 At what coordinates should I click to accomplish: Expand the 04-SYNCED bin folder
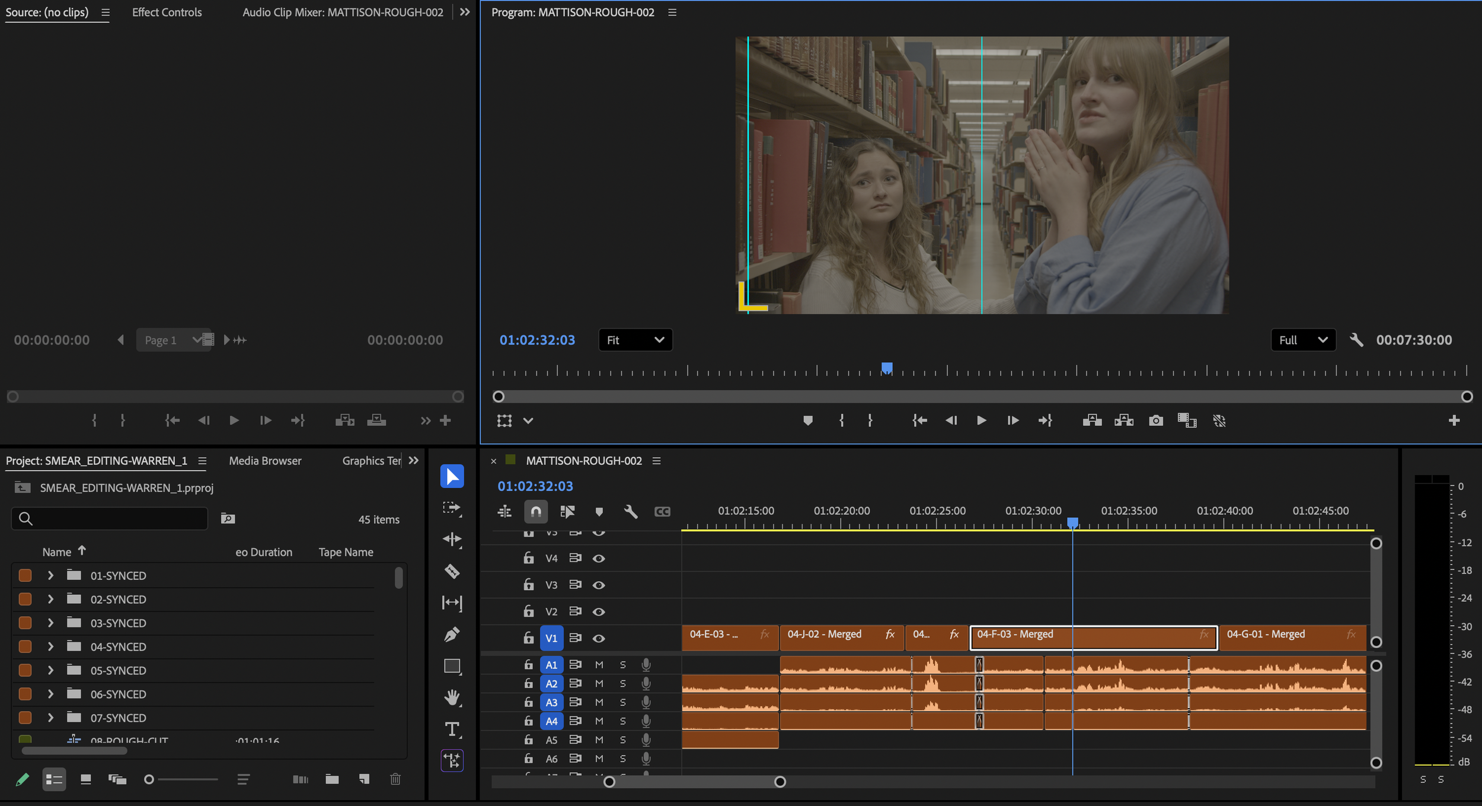(50, 646)
